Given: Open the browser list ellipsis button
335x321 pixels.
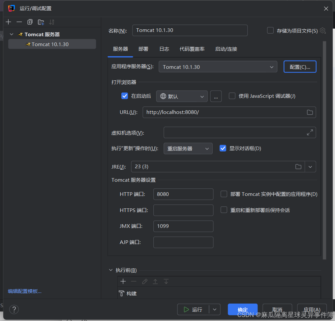Looking at the screenshot, I should tap(216, 96).
